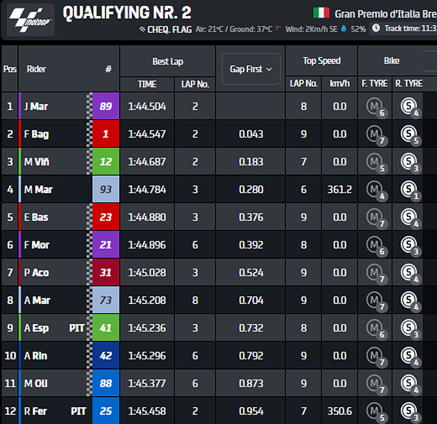Click the track time clock icon
437x424 pixels.
point(376,28)
